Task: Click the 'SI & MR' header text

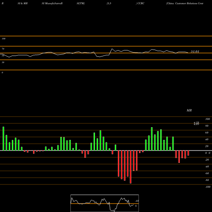Action: click(22, 3)
